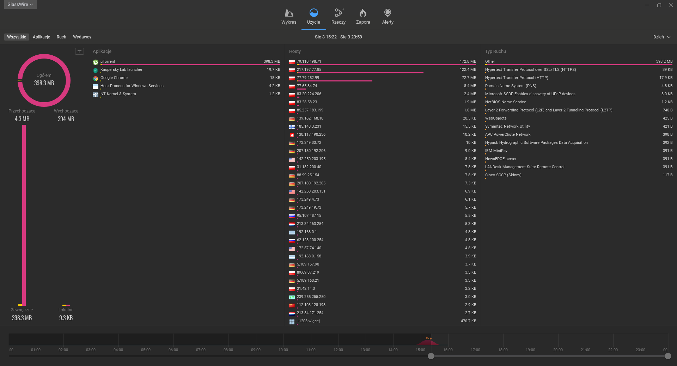Select WebObjects traffic row
Viewport: 677px width, 366px height.
579,118
